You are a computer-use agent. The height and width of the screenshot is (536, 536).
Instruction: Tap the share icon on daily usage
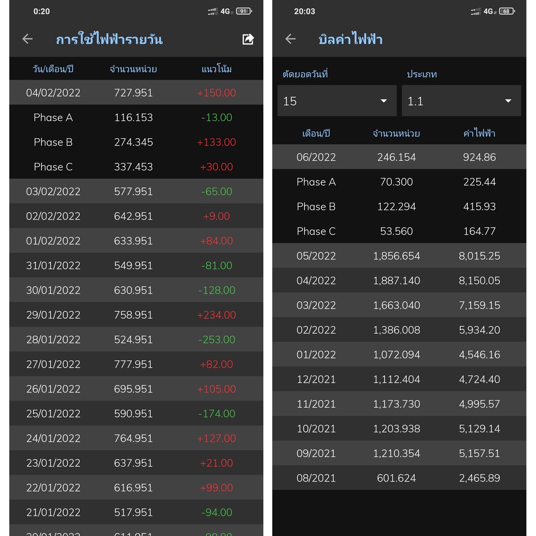248,39
